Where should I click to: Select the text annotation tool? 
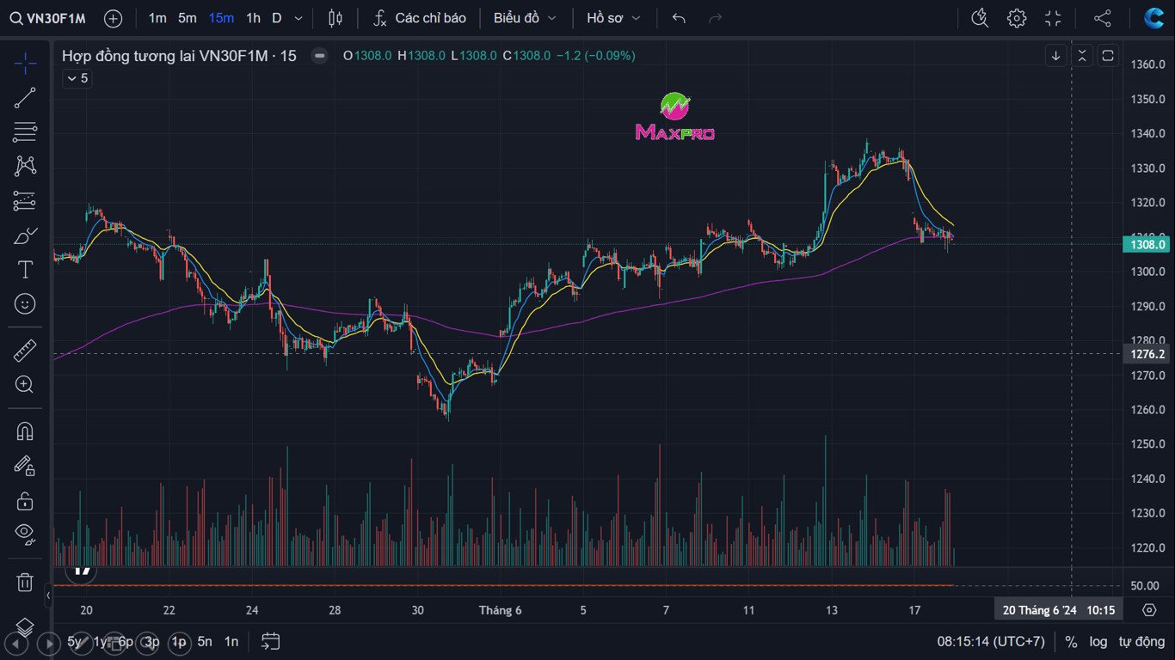(25, 270)
